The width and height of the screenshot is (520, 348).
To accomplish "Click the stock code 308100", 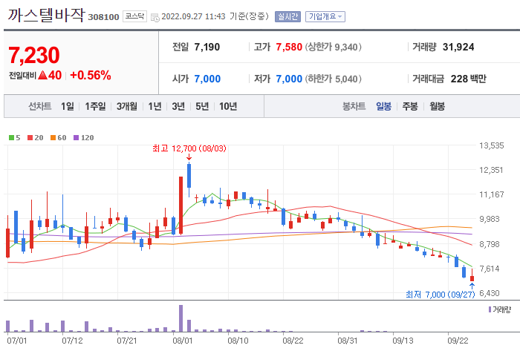I will pyautogui.click(x=103, y=17).
